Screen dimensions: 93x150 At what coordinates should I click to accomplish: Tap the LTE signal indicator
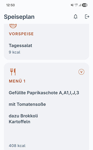pyautogui.click(x=76, y=5)
